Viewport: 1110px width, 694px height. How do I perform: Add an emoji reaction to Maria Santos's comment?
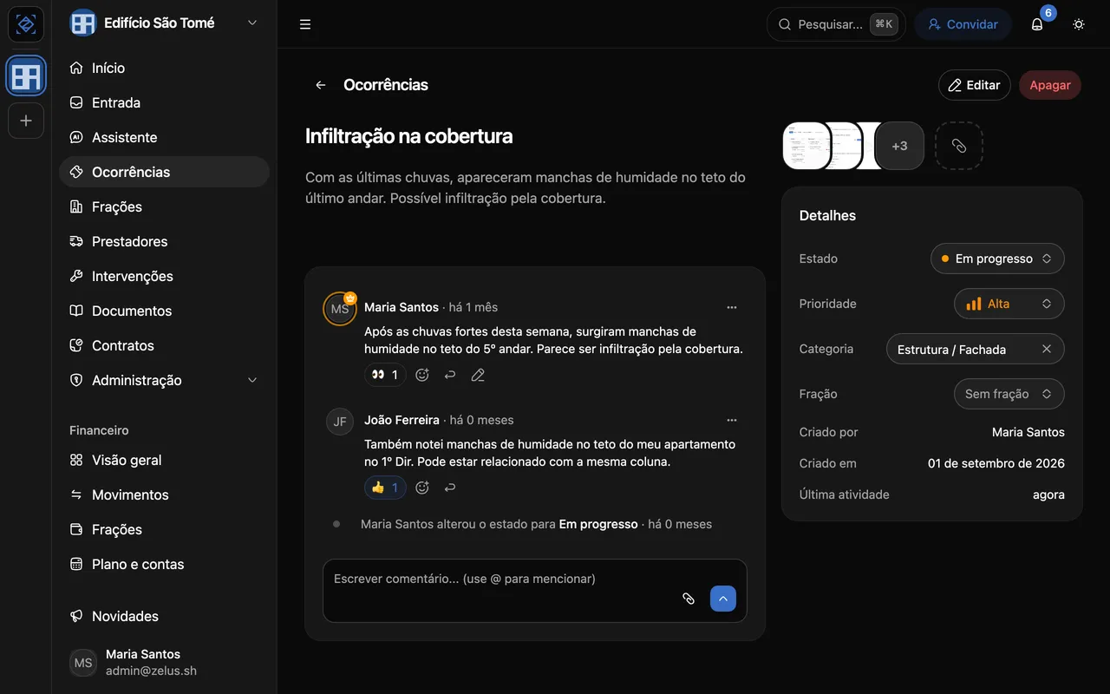422,375
